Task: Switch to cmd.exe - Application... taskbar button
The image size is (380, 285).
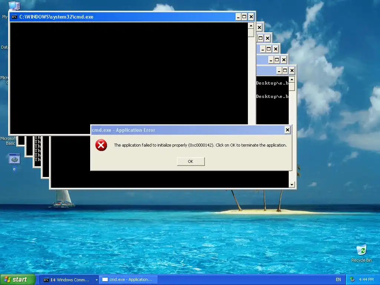Action: pos(128,280)
